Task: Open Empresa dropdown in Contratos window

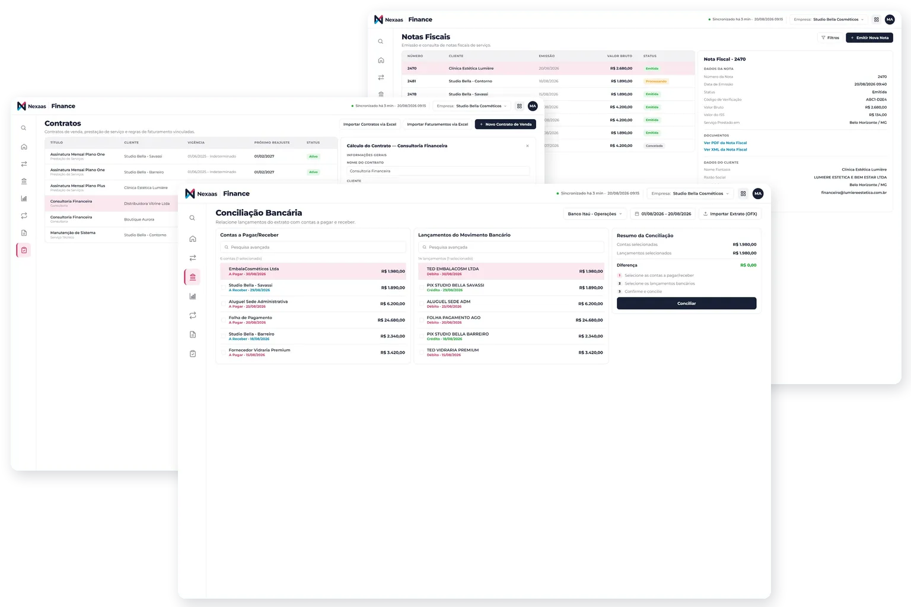Action: [472, 106]
